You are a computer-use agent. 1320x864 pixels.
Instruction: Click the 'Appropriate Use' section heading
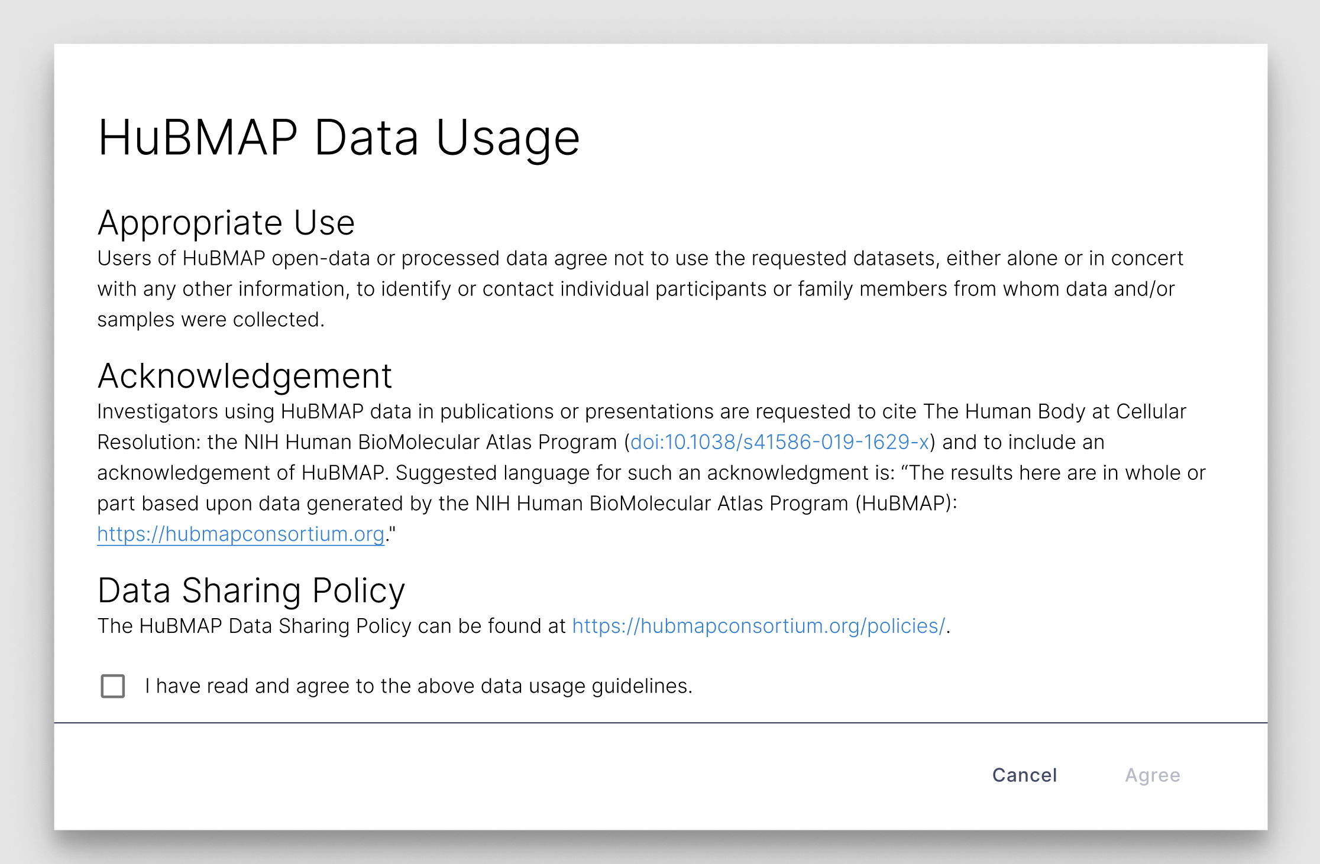[227, 223]
